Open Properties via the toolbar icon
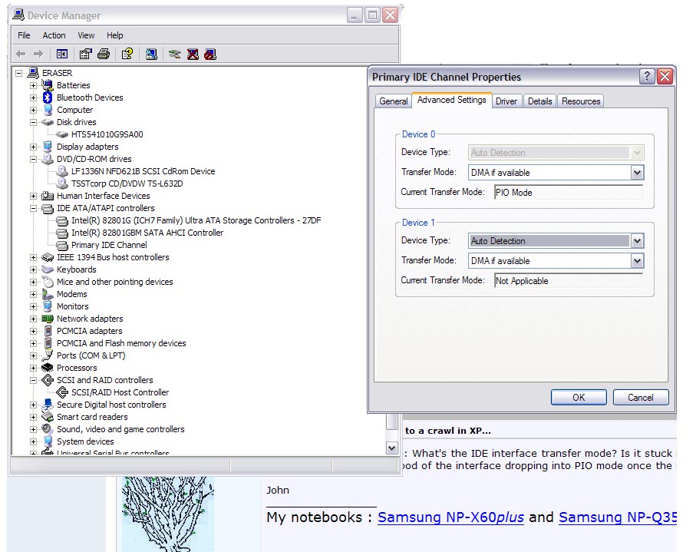This screenshot has width=696, height=552. (85, 55)
